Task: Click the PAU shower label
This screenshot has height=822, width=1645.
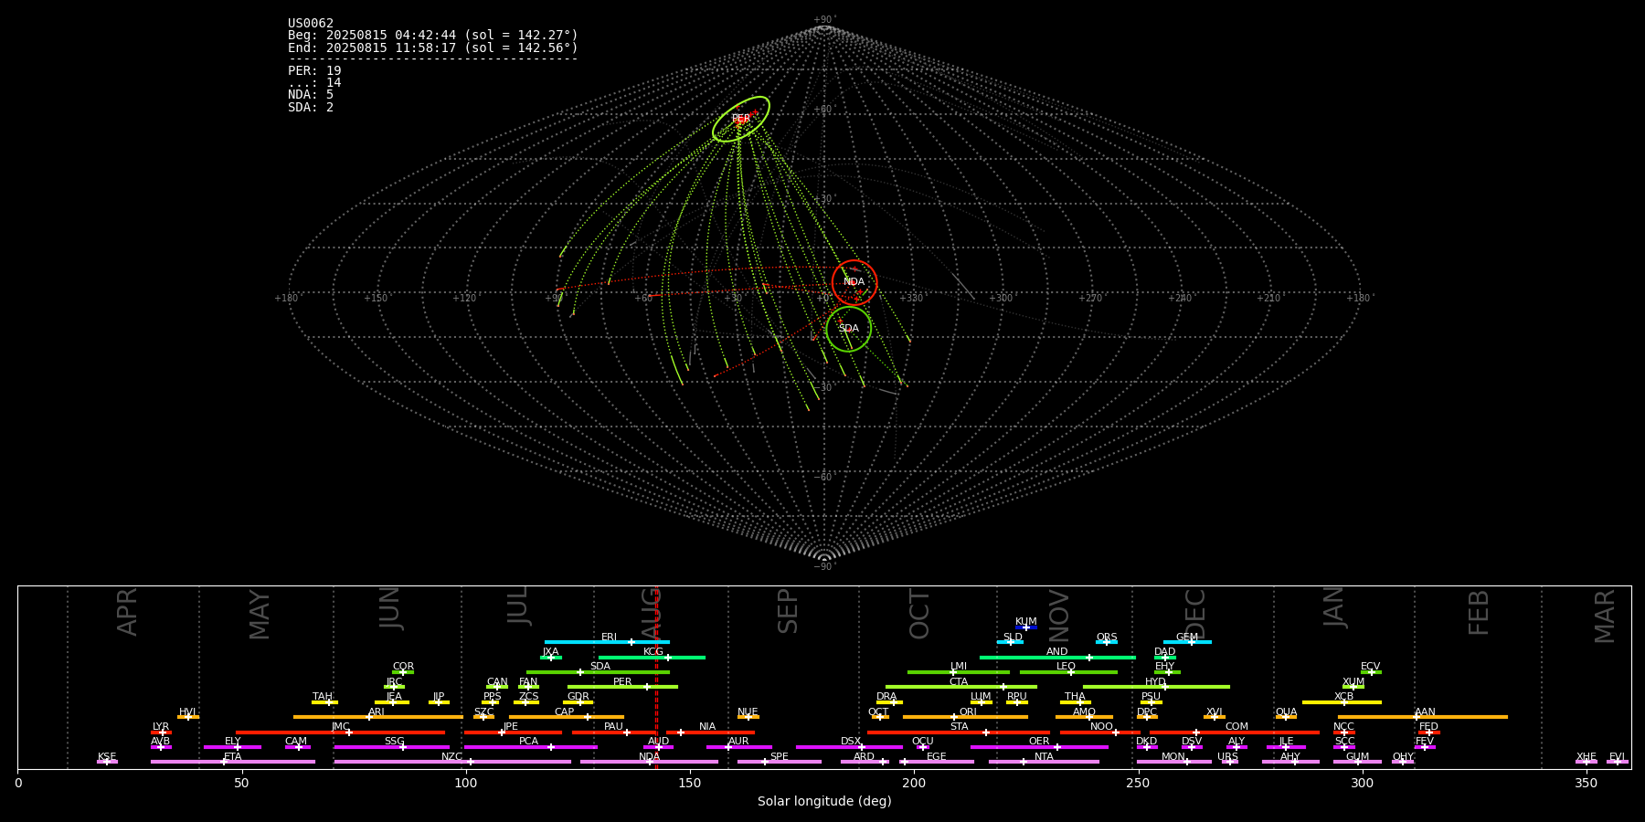Action: [613, 727]
